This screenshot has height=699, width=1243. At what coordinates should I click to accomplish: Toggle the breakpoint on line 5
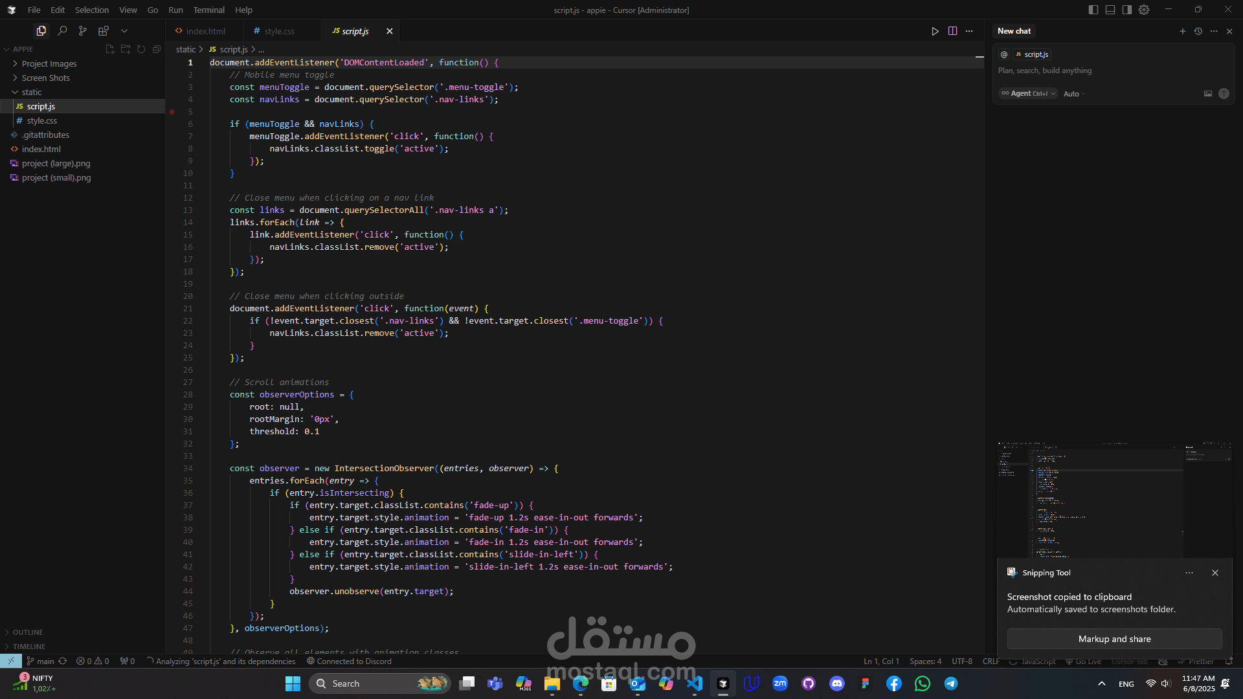172,112
